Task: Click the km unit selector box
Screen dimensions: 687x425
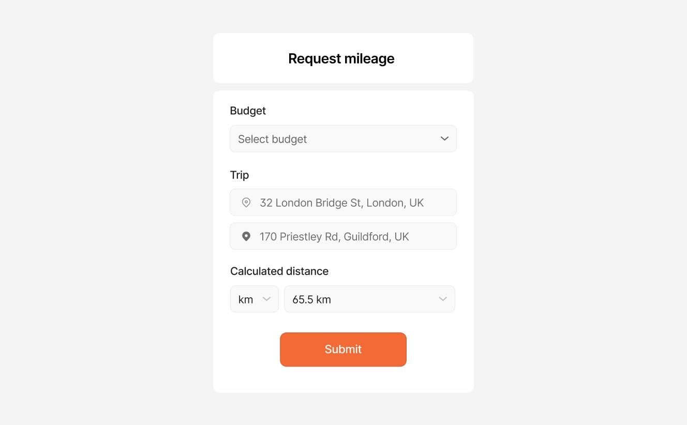Action: [254, 299]
